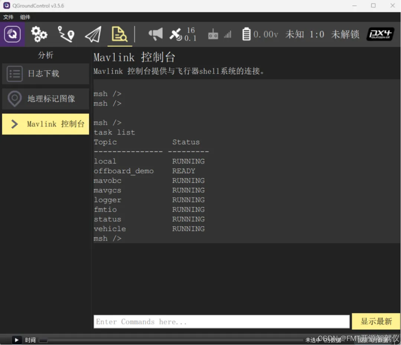401x345 pixels.
Task: Click the READY status text
Action: 184,171
